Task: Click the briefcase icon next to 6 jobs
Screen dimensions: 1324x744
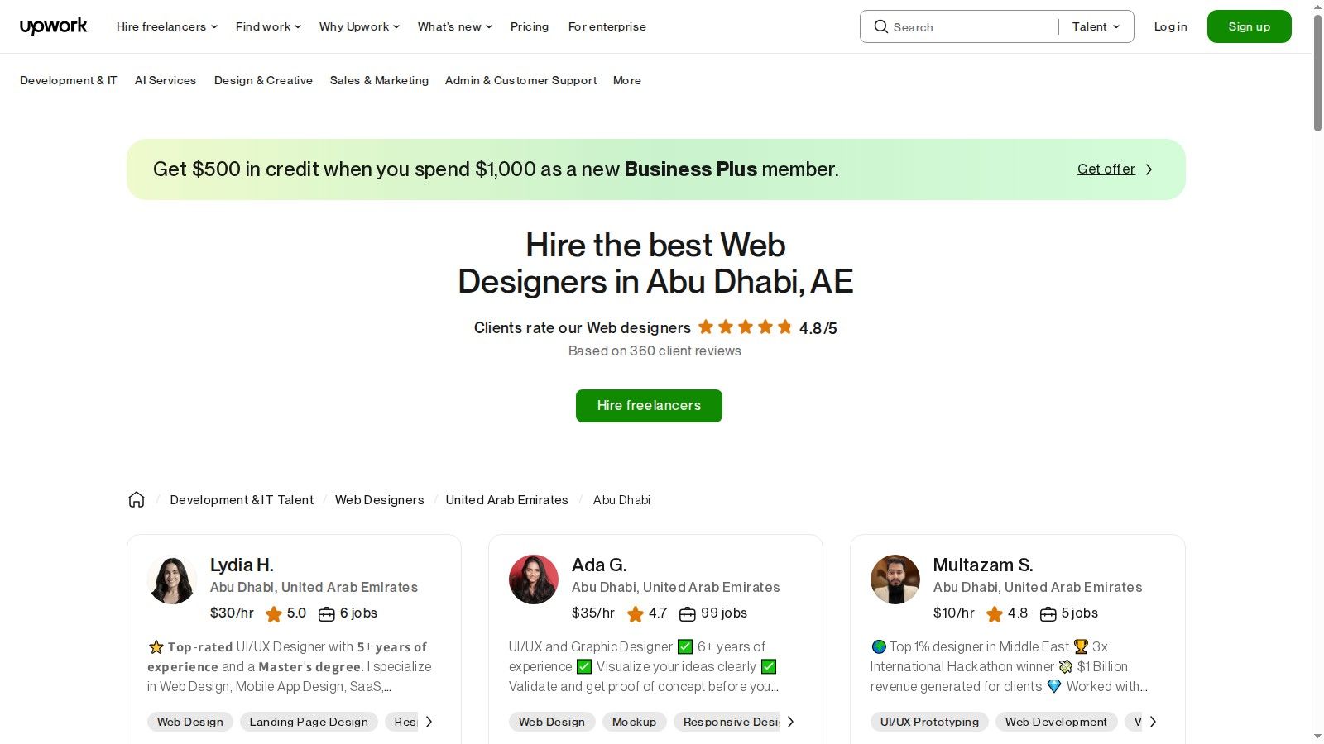Action: (324, 613)
